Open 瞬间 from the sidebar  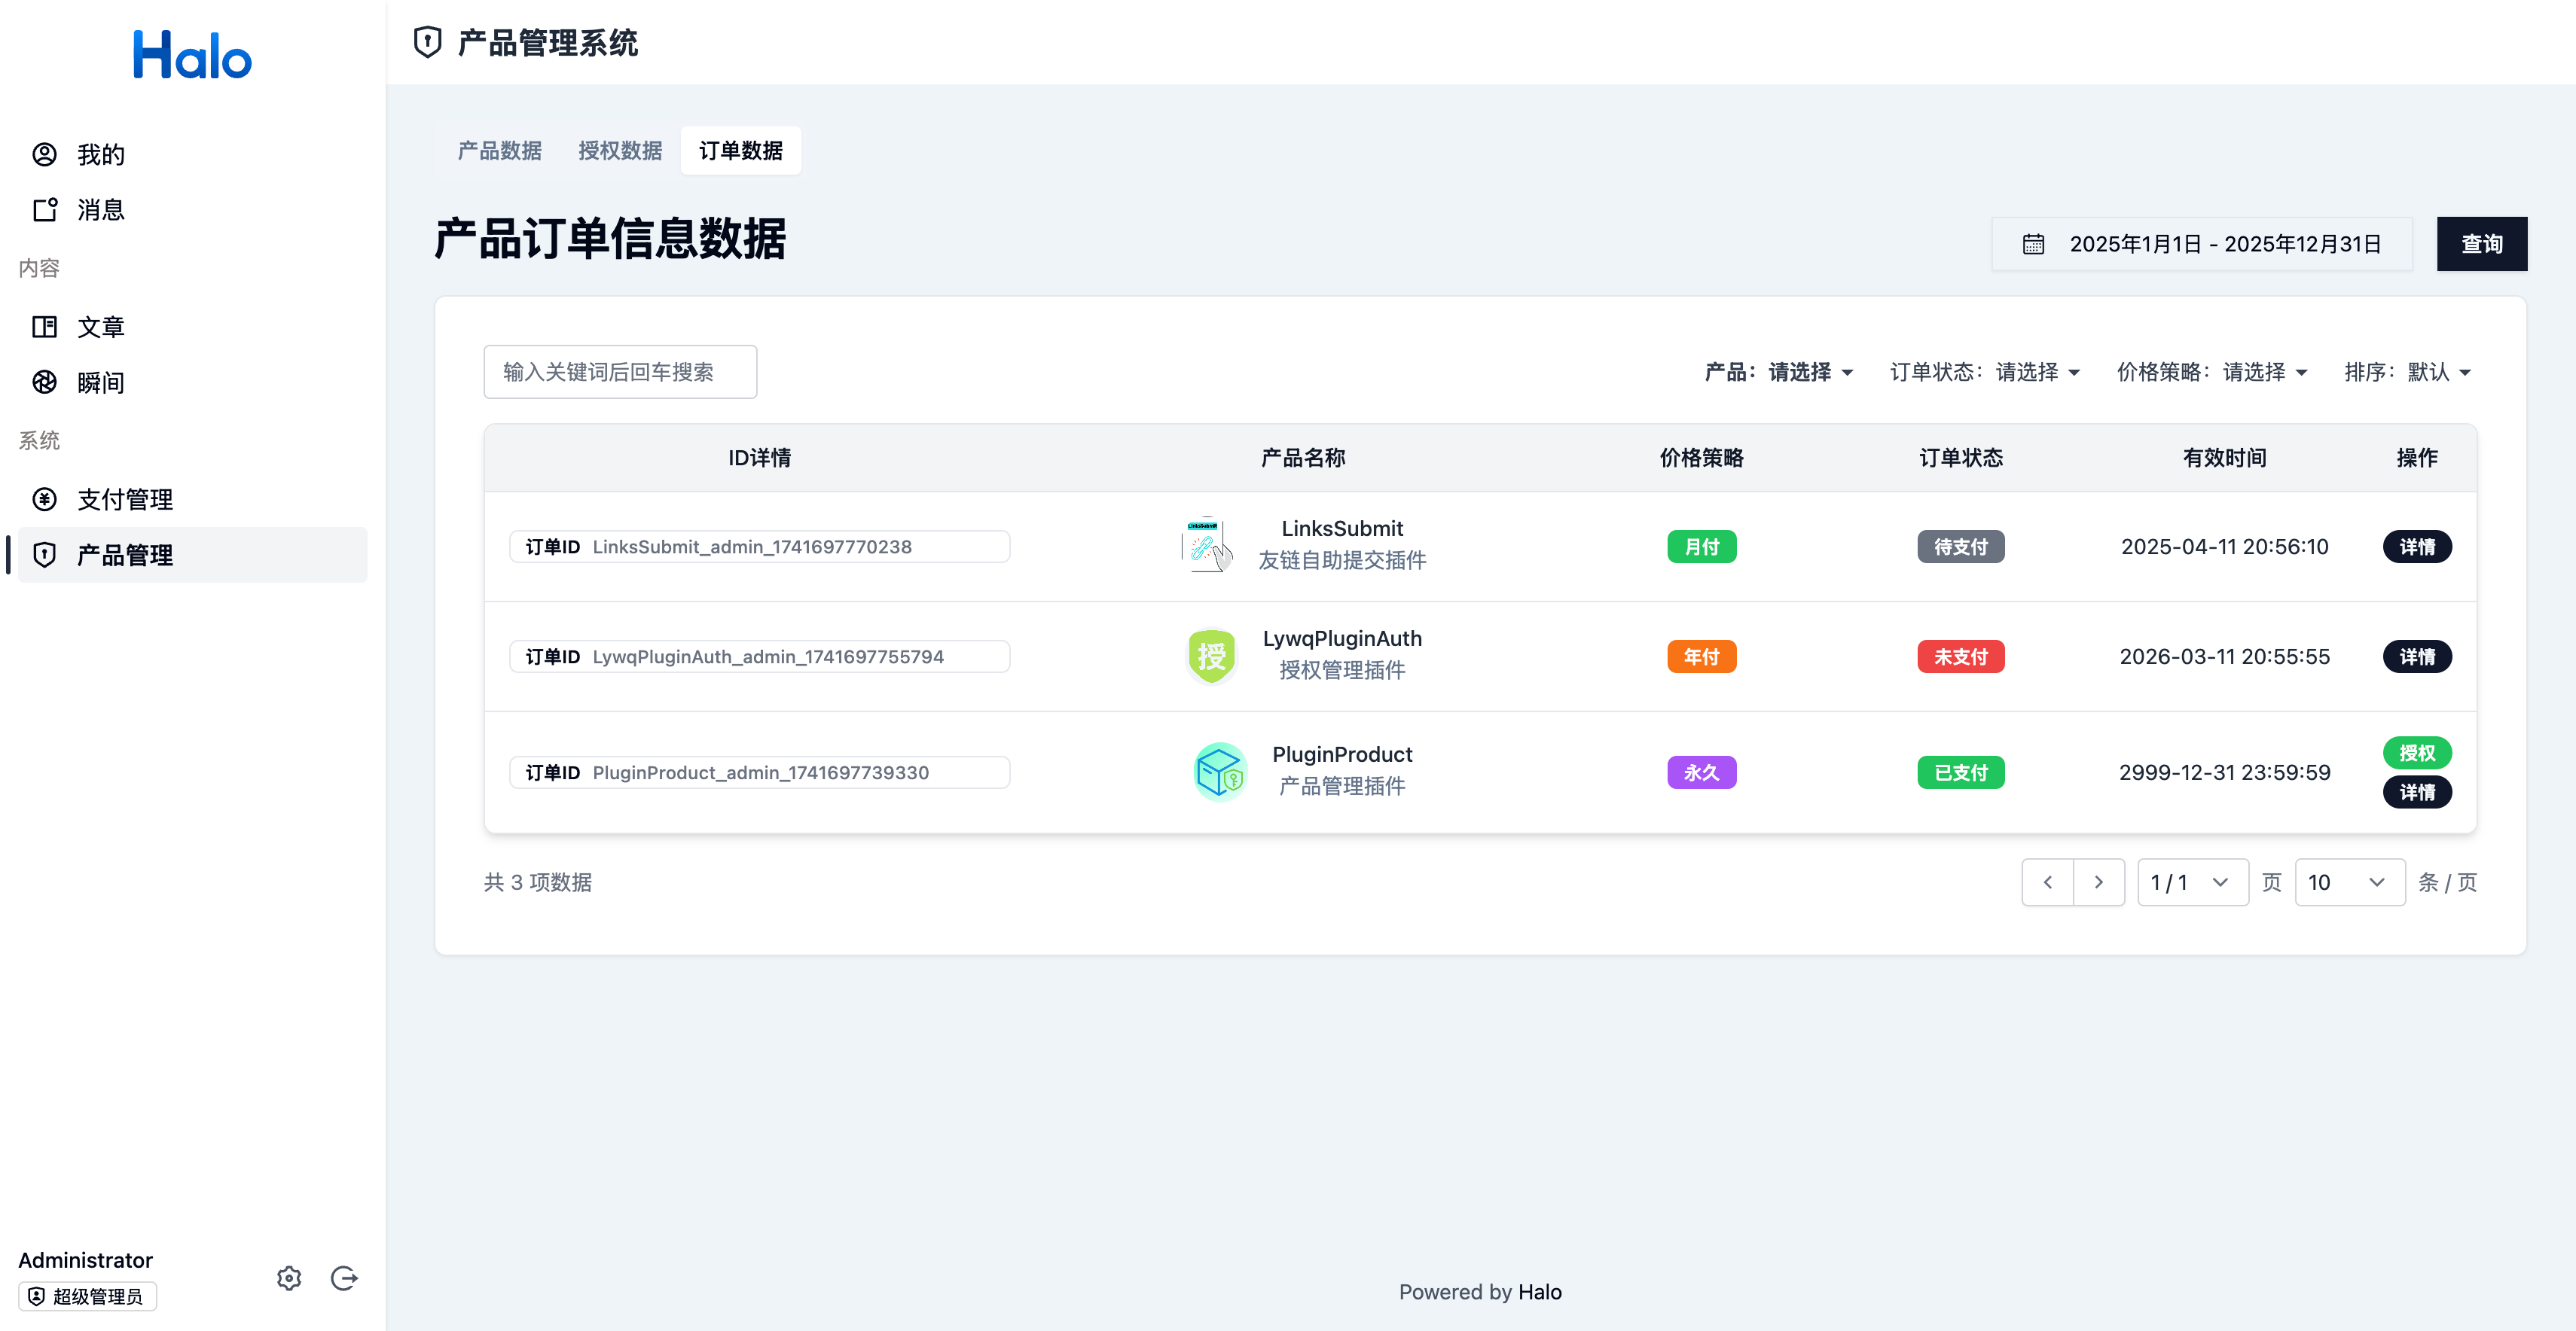(100, 382)
